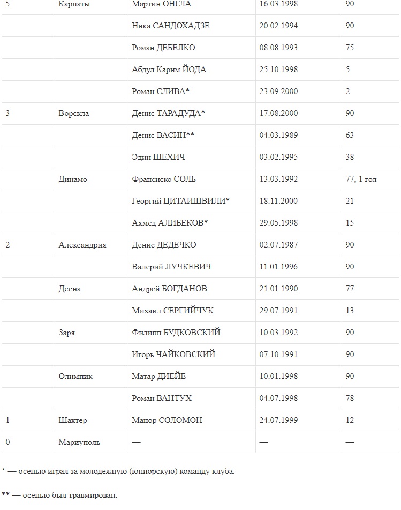The width and height of the screenshot is (401, 510).
Task: Select the Роман СЛИВА* row name
Action: [x=161, y=91]
